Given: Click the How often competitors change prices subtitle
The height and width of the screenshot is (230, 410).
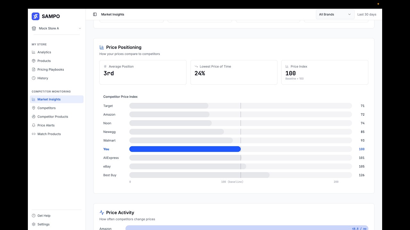Looking at the screenshot, I should (127, 219).
